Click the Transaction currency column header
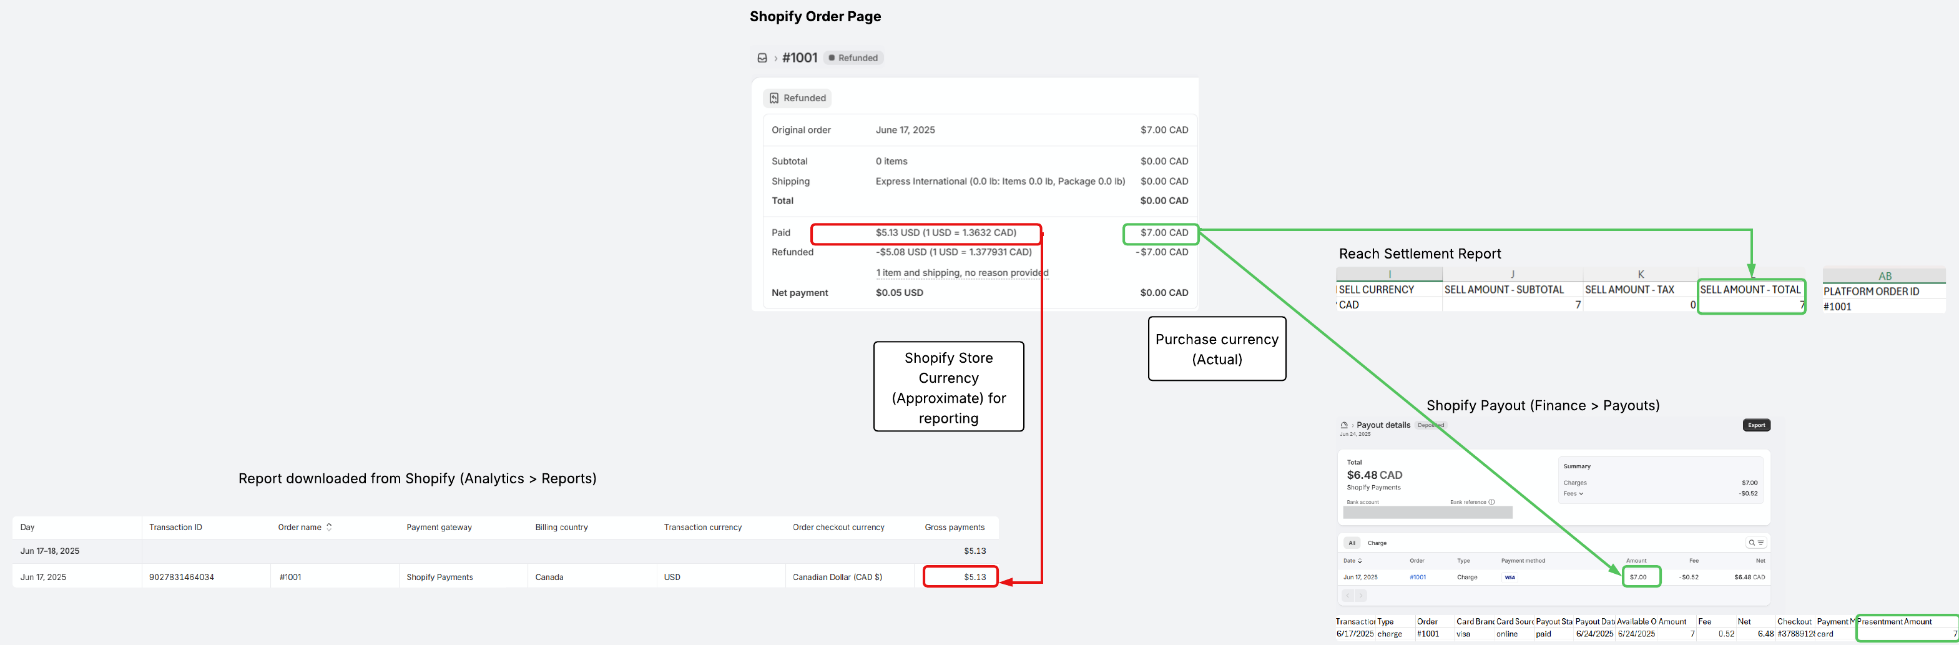This screenshot has width=1959, height=645. point(703,527)
